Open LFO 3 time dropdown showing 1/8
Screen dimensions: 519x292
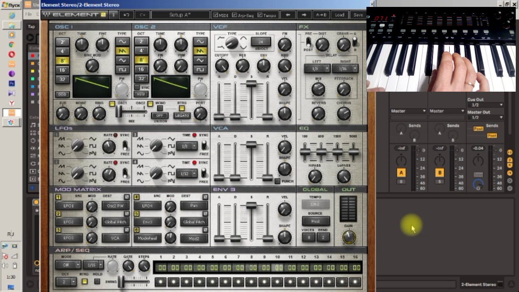(x=187, y=146)
